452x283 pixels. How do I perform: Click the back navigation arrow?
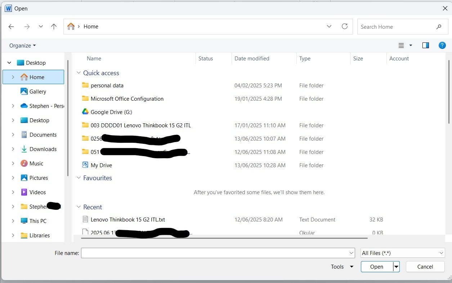pos(11,26)
